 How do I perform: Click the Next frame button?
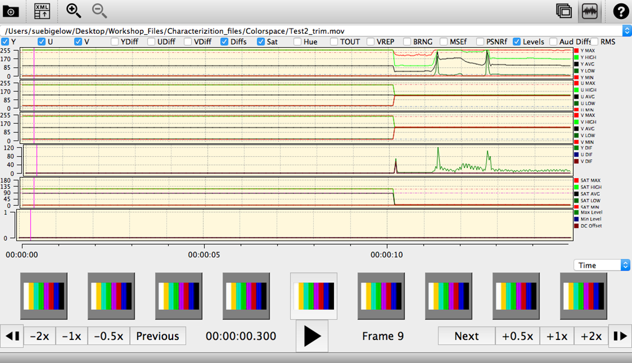(466, 336)
